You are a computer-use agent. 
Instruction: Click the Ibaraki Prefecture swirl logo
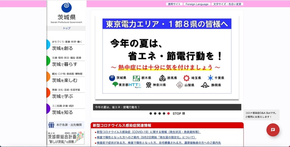pyautogui.click(x=66, y=7)
